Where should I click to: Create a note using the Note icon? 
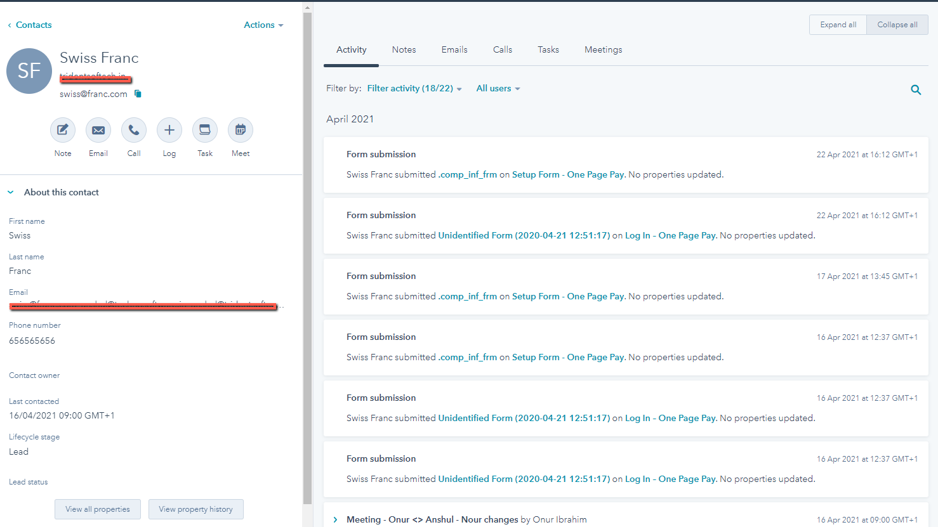(x=62, y=129)
